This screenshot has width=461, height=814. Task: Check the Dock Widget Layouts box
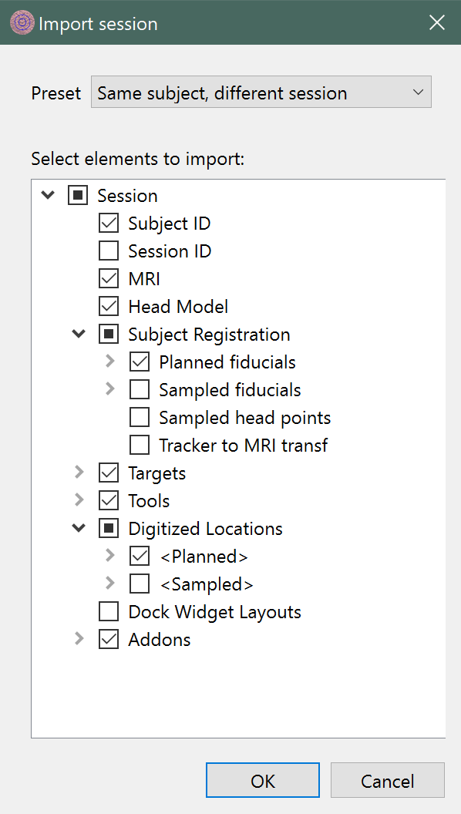click(x=109, y=611)
